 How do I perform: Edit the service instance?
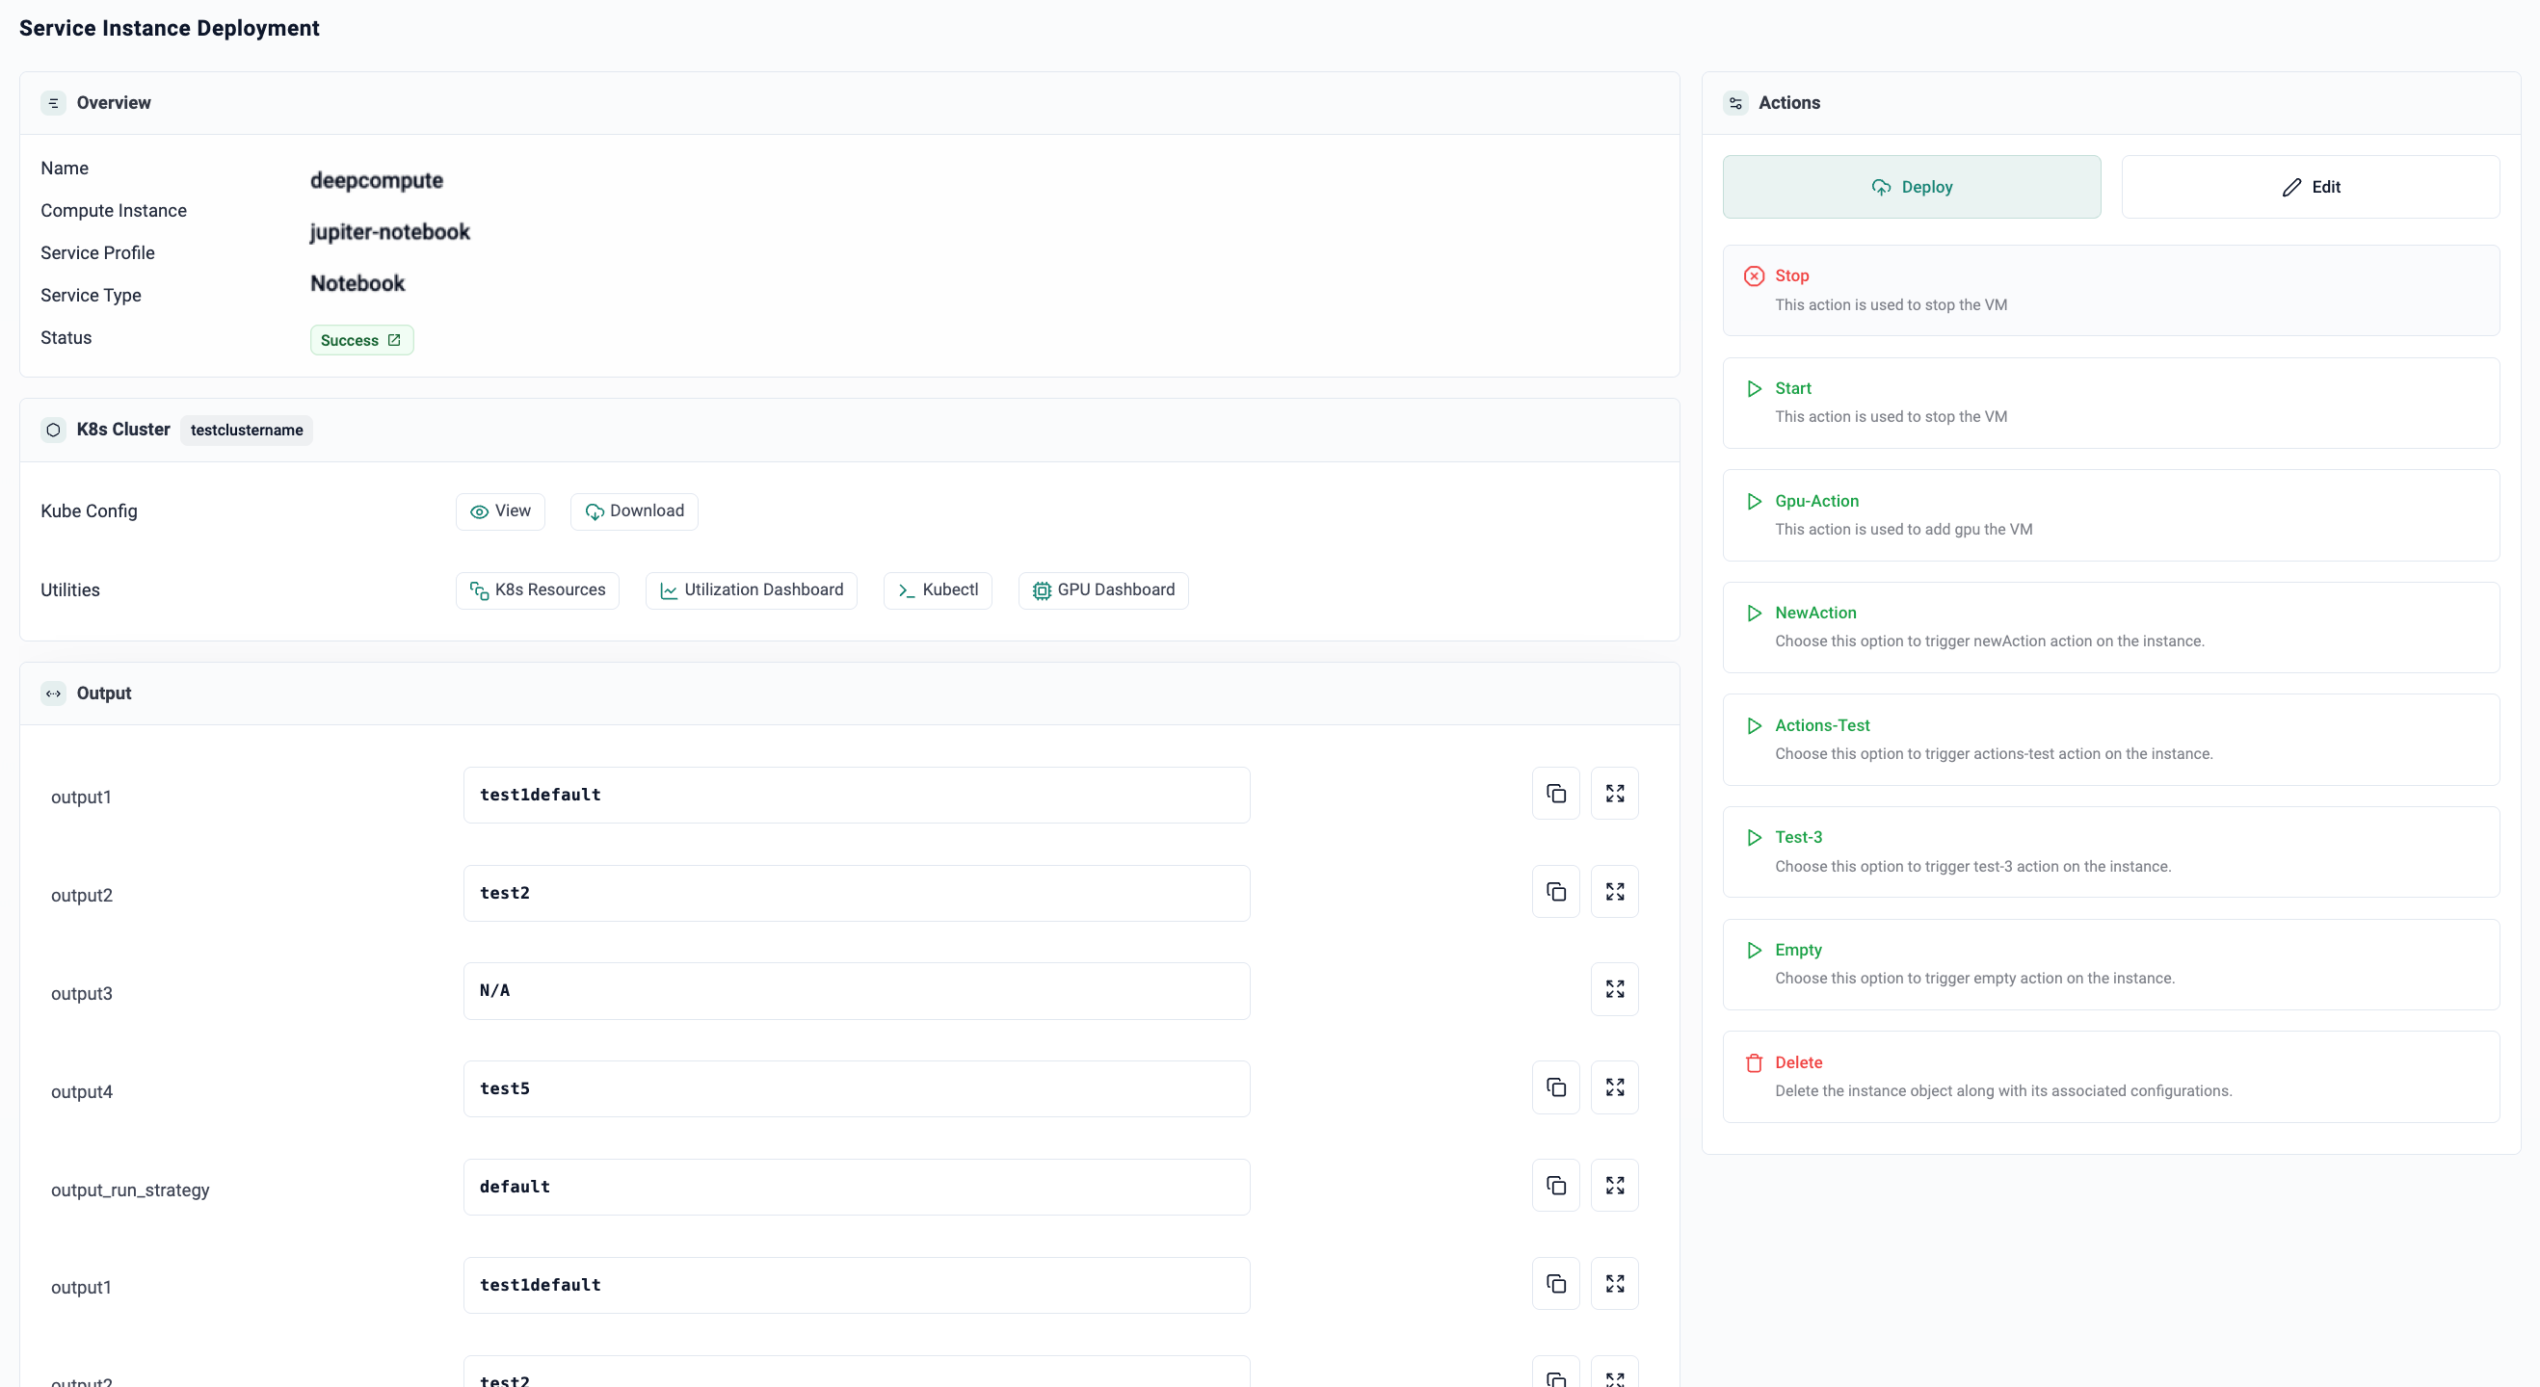pos(2311,187)
